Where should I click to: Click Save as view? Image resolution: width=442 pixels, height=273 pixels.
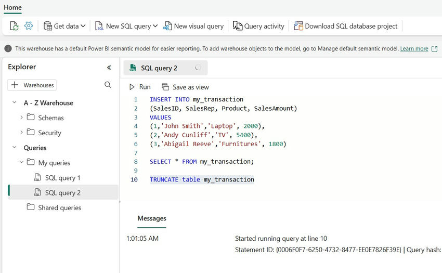(185, 87)
